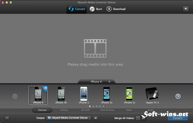Open the Download tab
The width and height of the screenshot is (193, 123).
[x=116, y=9]
